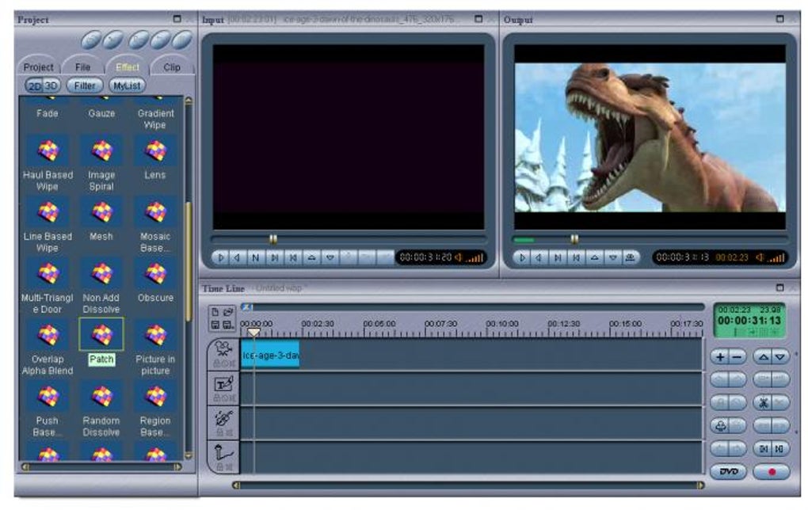Open the MyList effects
The width and height of the screenshot is (808, 510).
pos(127,86)
